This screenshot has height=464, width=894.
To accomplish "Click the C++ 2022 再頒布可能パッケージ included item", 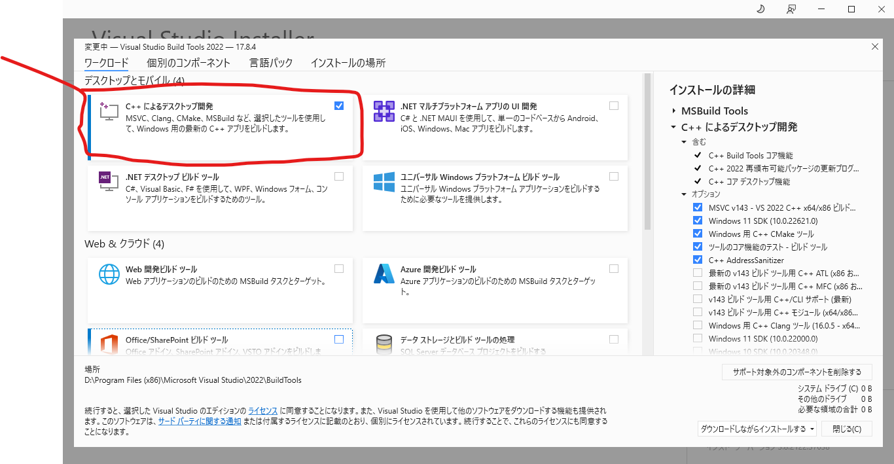I will [784, 168].
